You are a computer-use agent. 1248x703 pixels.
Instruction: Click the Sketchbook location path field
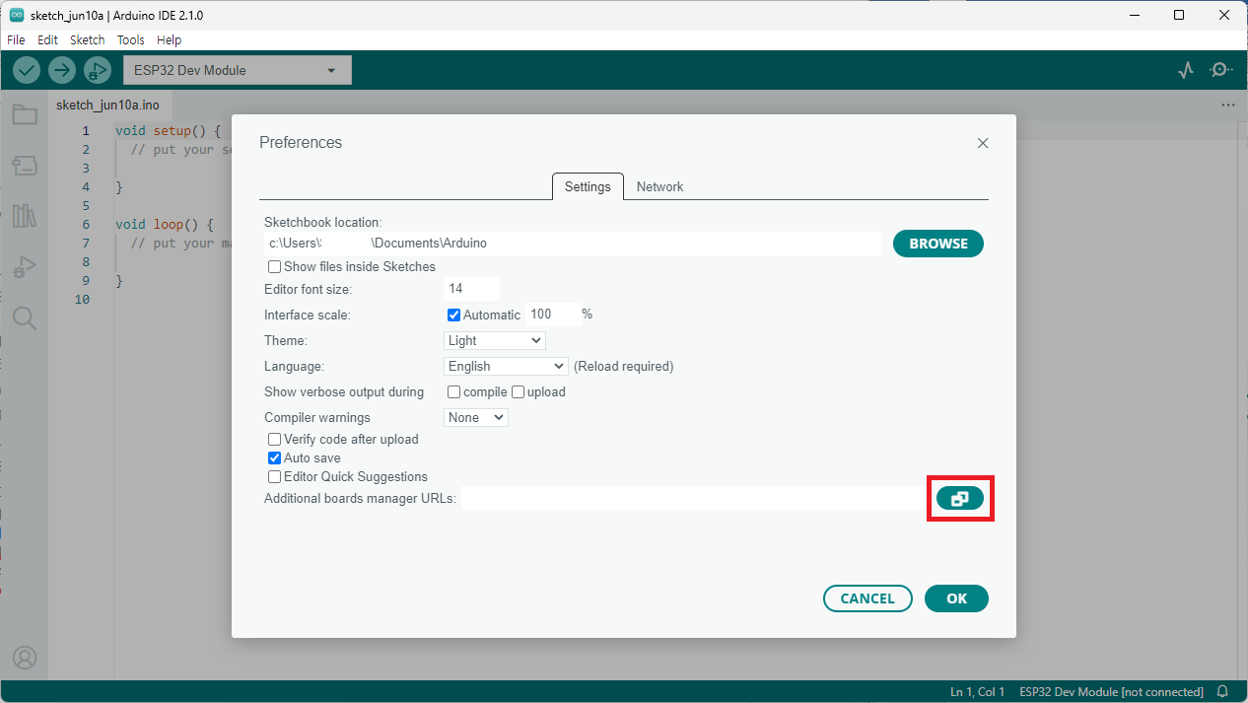[x=573, y=244]
